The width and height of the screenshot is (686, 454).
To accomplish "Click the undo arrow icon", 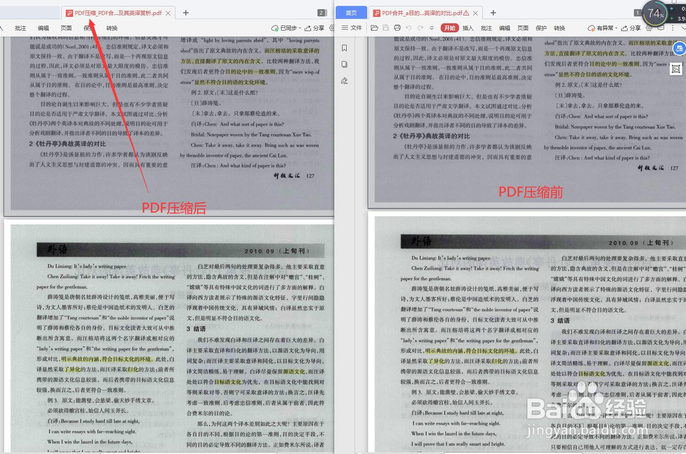I will coord(409,28).
